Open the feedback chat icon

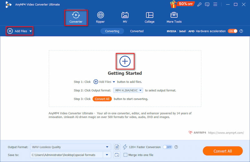tap(207, 4)
